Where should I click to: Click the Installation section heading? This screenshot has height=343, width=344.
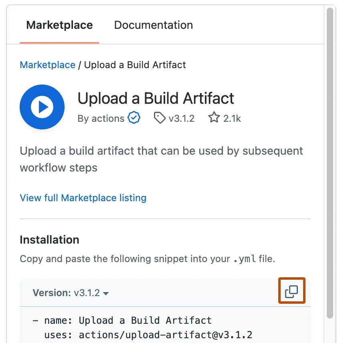[49, 240]
